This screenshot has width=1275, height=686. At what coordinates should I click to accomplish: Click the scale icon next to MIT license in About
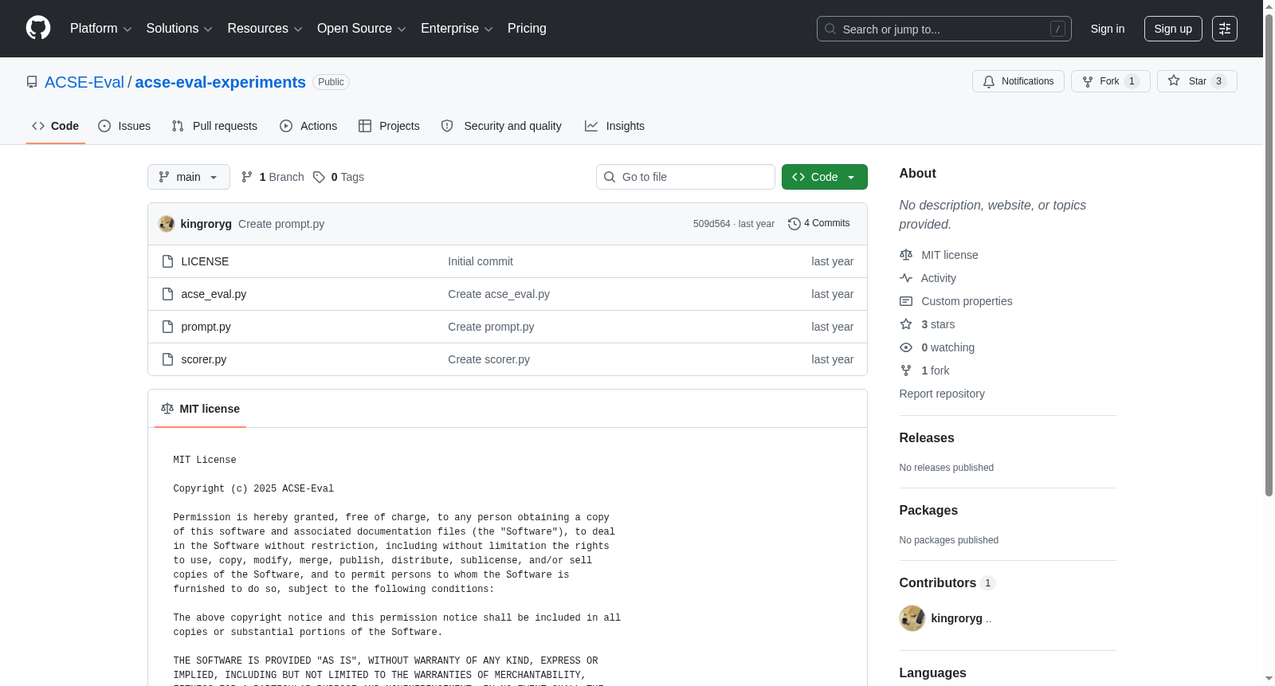click(x=906, y=255)
